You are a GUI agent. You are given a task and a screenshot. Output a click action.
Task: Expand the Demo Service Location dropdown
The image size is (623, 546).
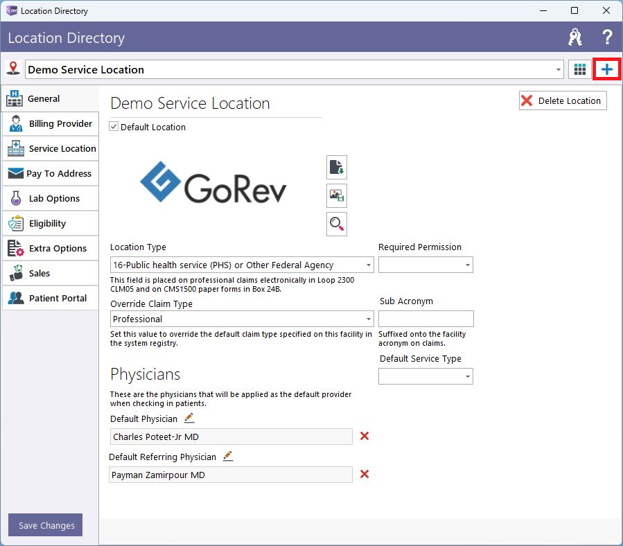point(559,69)
